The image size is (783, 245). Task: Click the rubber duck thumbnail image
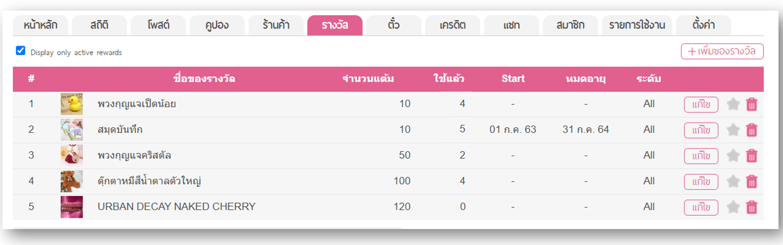tap(72, 104)
